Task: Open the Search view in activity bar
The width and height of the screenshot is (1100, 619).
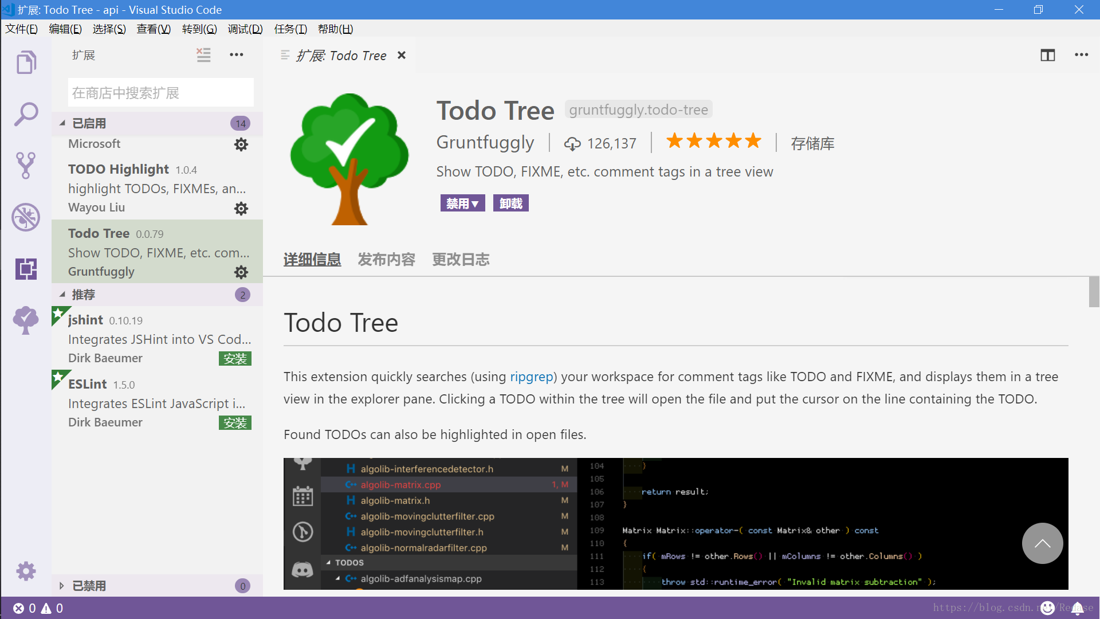Action: click(x=26, y=114)
